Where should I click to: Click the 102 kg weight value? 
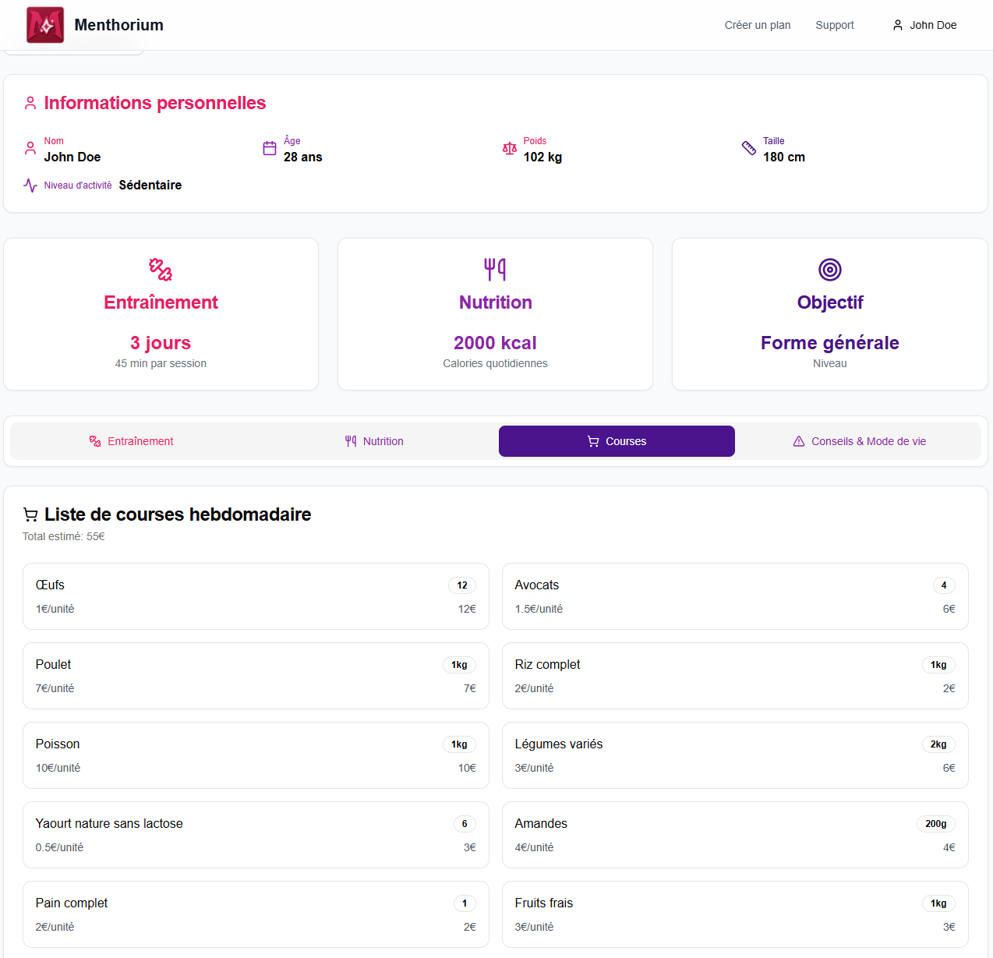[x=542, y=157]
